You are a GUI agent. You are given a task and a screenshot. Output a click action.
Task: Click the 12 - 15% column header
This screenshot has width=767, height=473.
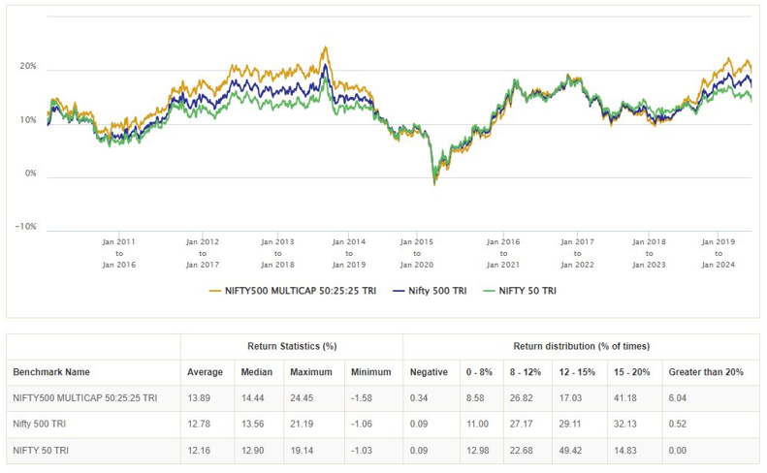pos(577,372)
